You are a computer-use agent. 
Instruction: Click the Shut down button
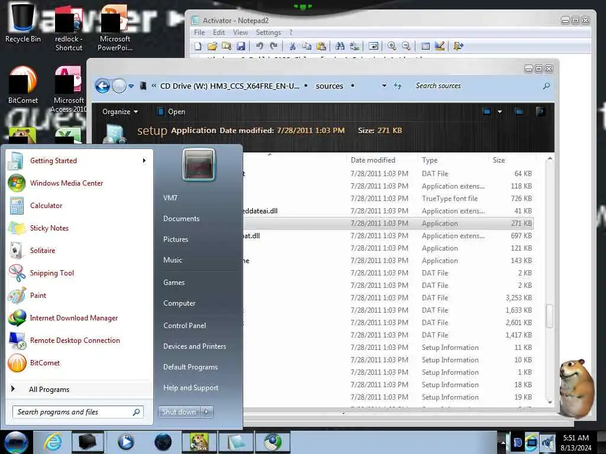pyautogui.click(x=179, y=412)
